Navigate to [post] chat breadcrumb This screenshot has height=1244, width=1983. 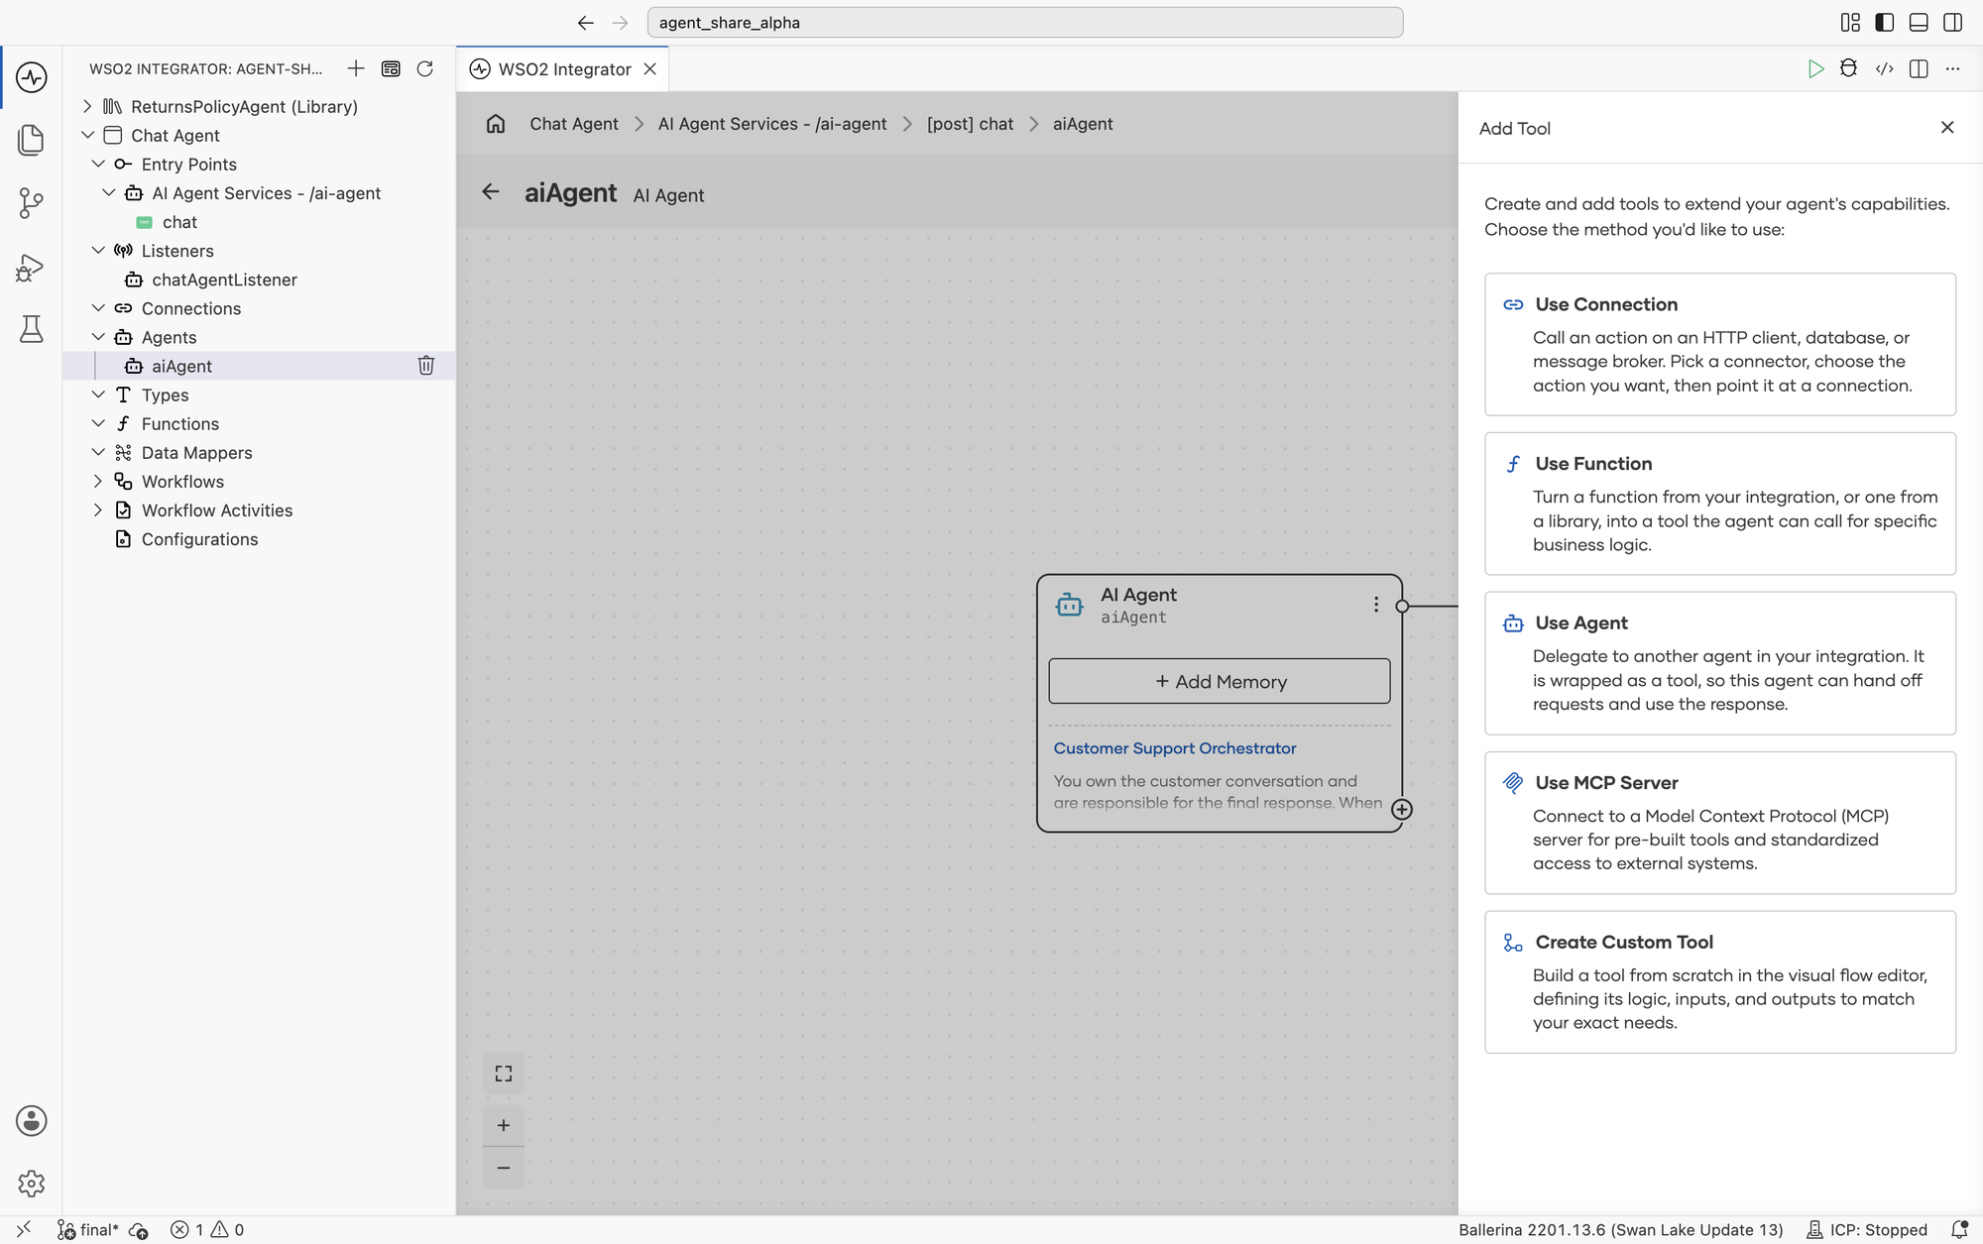coord(970,124)
